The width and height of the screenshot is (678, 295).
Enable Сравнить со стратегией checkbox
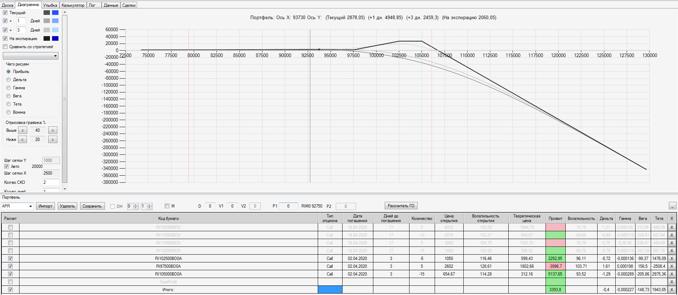(5, 47)
